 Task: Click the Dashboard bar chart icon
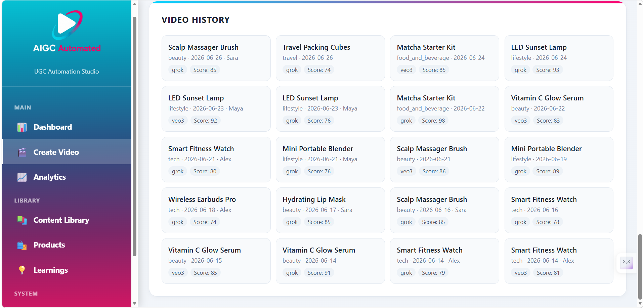coord(22,127)
